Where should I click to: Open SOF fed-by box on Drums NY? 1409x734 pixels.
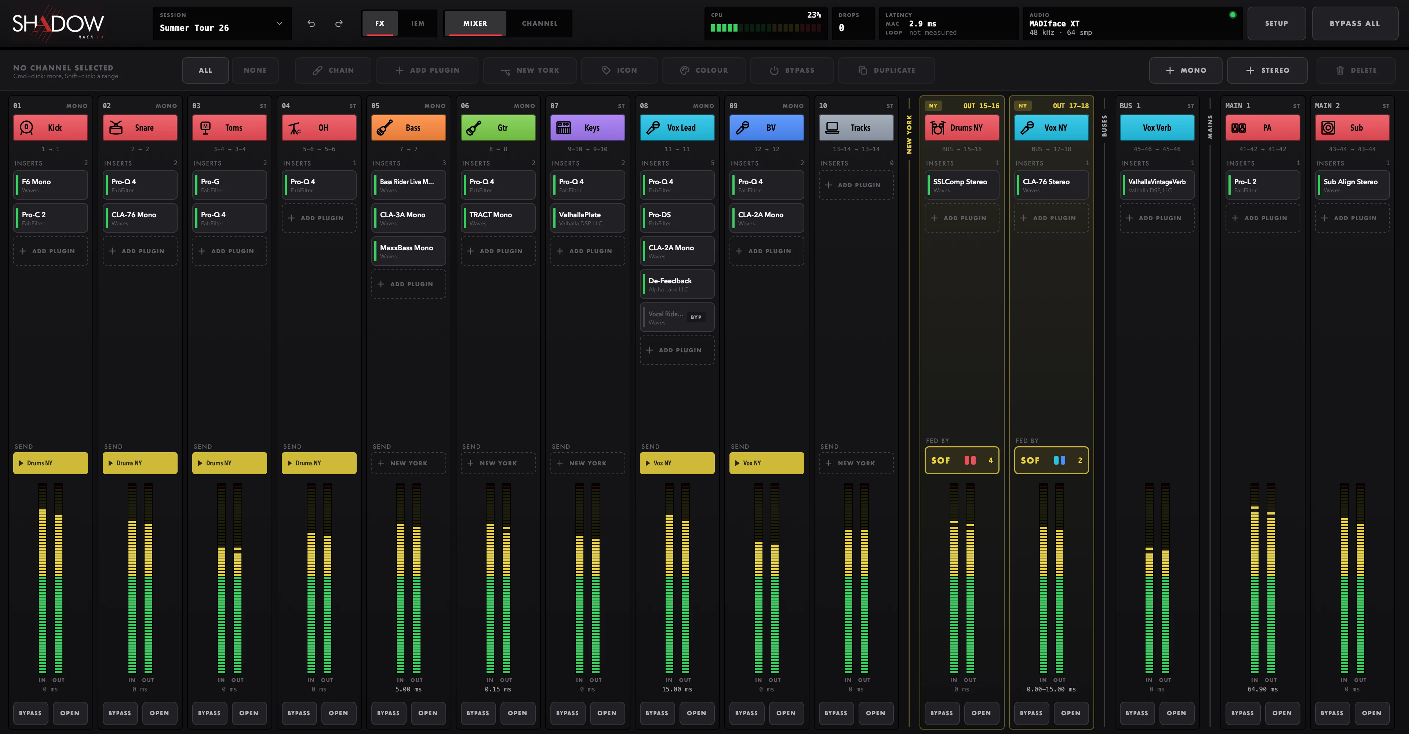point(962,460)
